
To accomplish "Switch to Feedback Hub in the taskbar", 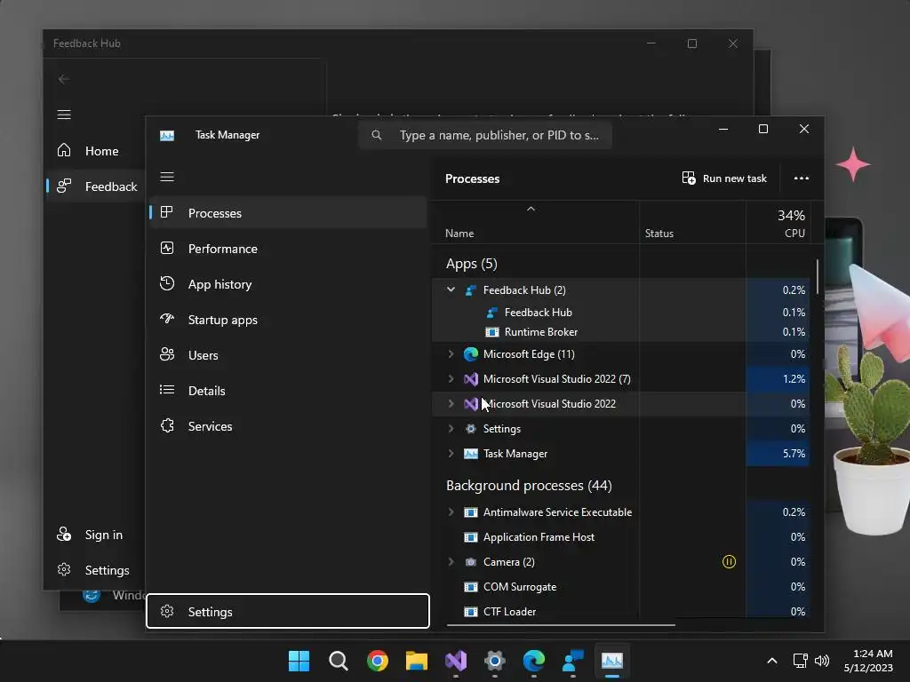I will point(573,661).
